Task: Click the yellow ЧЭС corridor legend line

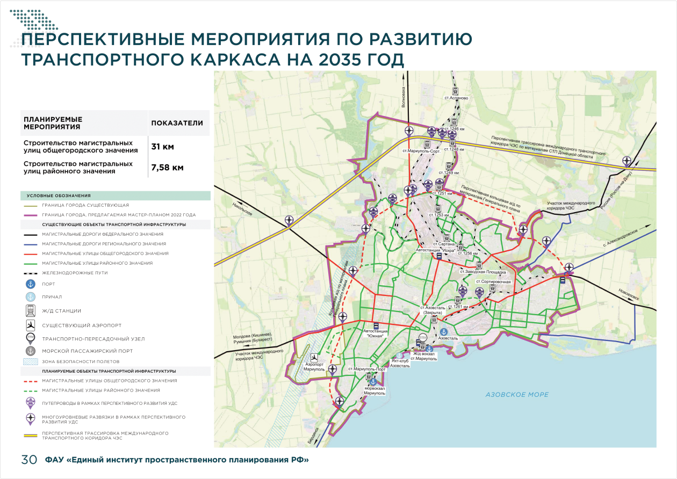Action: [x=31, y=436]
